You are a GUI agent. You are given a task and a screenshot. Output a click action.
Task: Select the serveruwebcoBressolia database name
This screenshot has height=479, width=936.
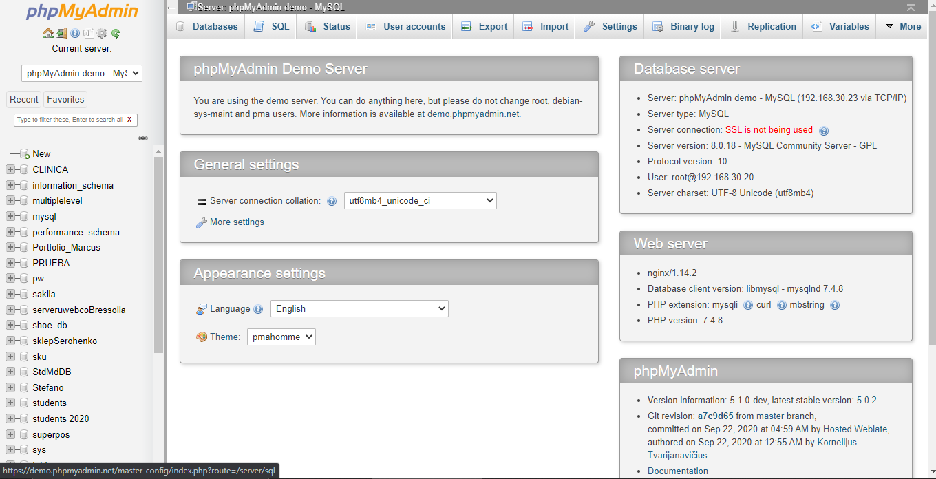click(x=79, y=310)
